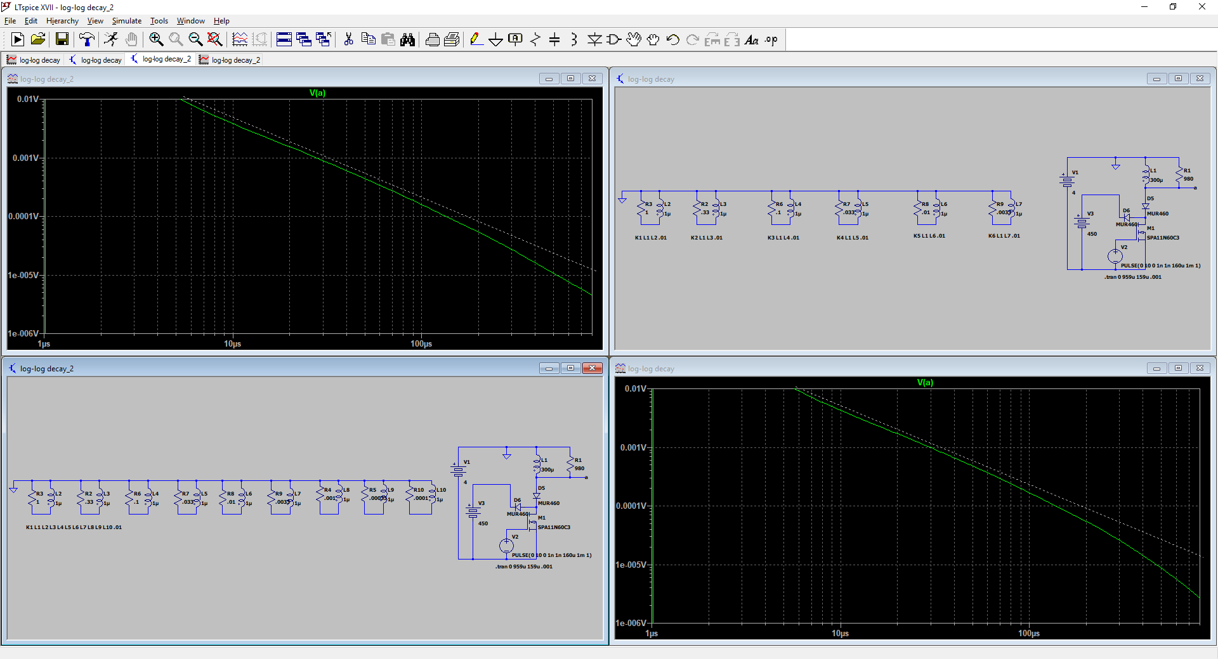
Task: Place a Ground symbol from toolbar
Action: coord(495,40)
